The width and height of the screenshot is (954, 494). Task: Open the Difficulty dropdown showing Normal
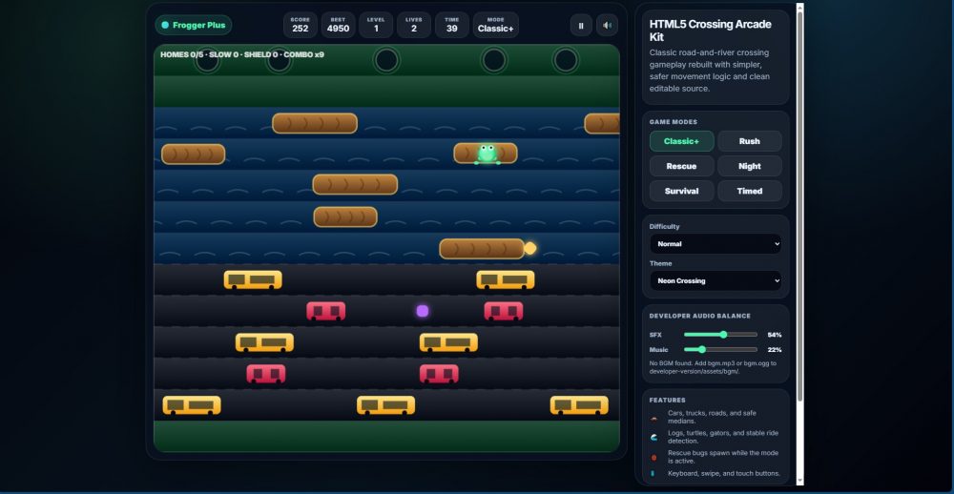(715, 244)
